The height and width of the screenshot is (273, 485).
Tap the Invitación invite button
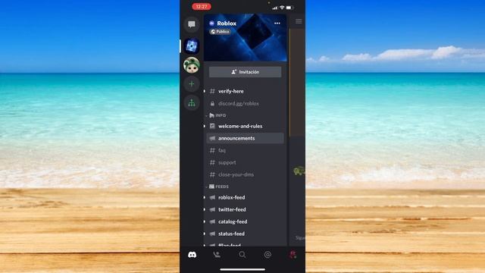pyautogui.click(x=245, y=72)
